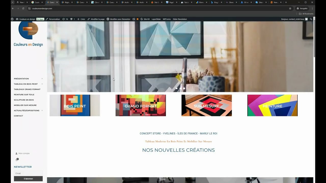Open the comments icon showing 1
This screenshot has width=326, height=183.
click(72, 19)
